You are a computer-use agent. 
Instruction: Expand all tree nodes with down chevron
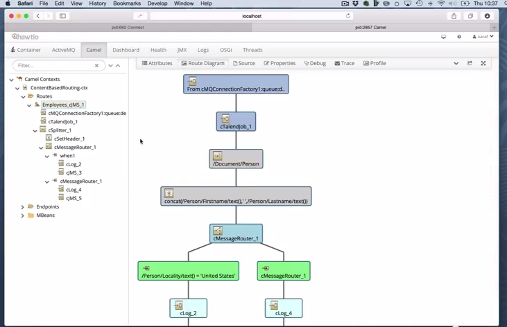(x=110, y=66)
